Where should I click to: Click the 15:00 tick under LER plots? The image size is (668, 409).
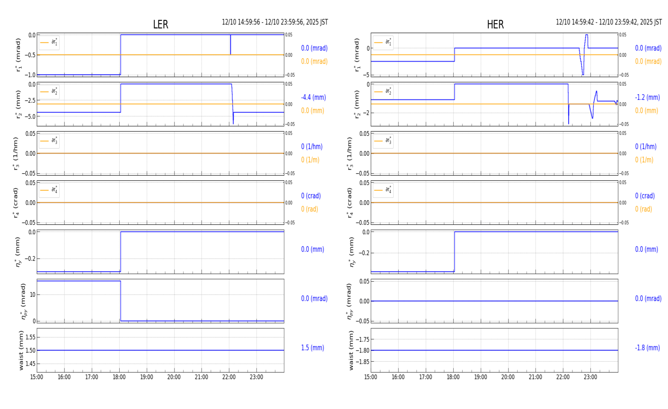point(37,377)
